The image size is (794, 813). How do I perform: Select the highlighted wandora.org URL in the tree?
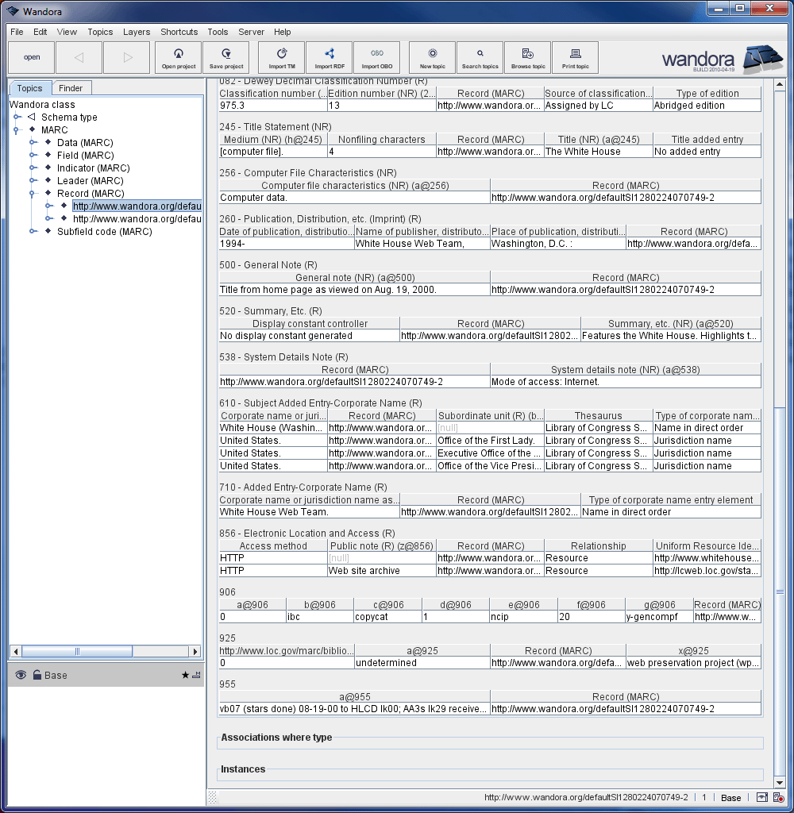136,206
